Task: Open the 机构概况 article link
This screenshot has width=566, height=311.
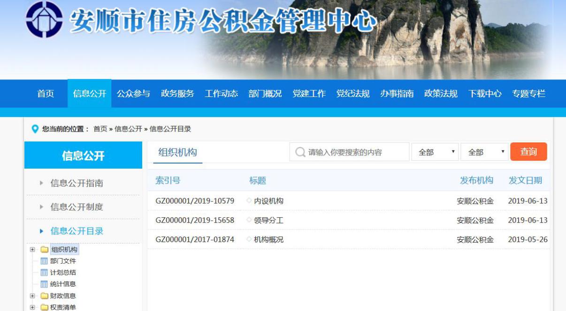Action: tap(268, 239)
